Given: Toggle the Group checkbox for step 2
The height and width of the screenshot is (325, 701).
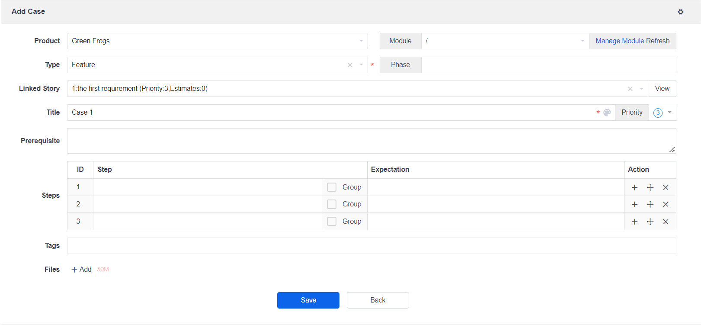Looking at the screenshot, I should coord(332,204).
